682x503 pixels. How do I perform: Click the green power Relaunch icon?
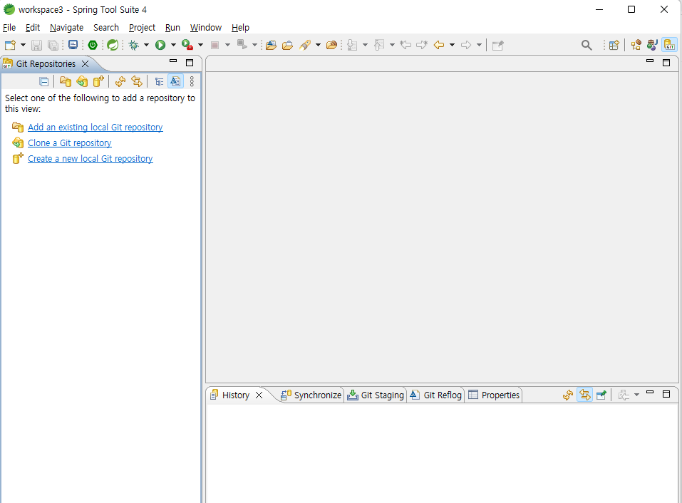(93, 45)
